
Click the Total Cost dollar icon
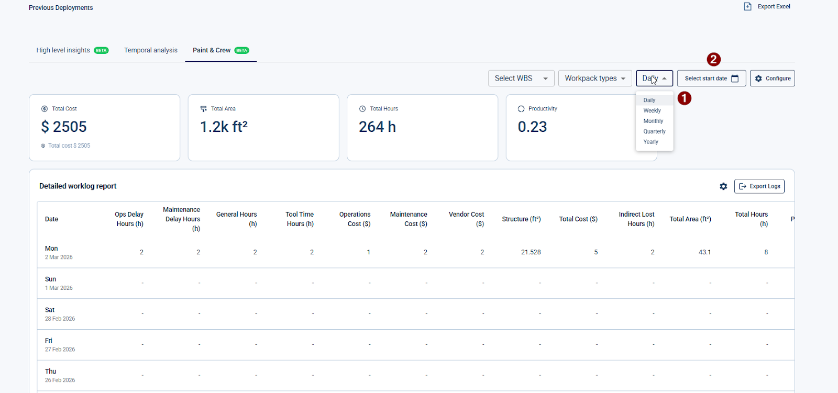tap(45, 109)
